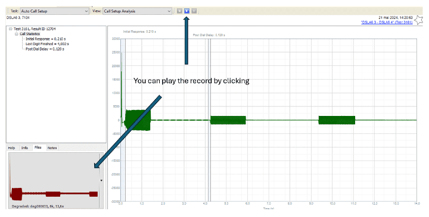This screenshot has height=217, width=429.
Task: Open the Notes tab
Action: pyautogui.click(x=52, y=148)
